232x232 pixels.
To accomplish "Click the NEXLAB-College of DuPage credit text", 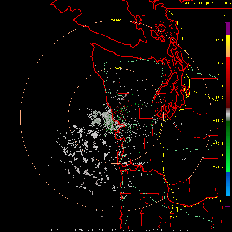I will click(208, 3).
